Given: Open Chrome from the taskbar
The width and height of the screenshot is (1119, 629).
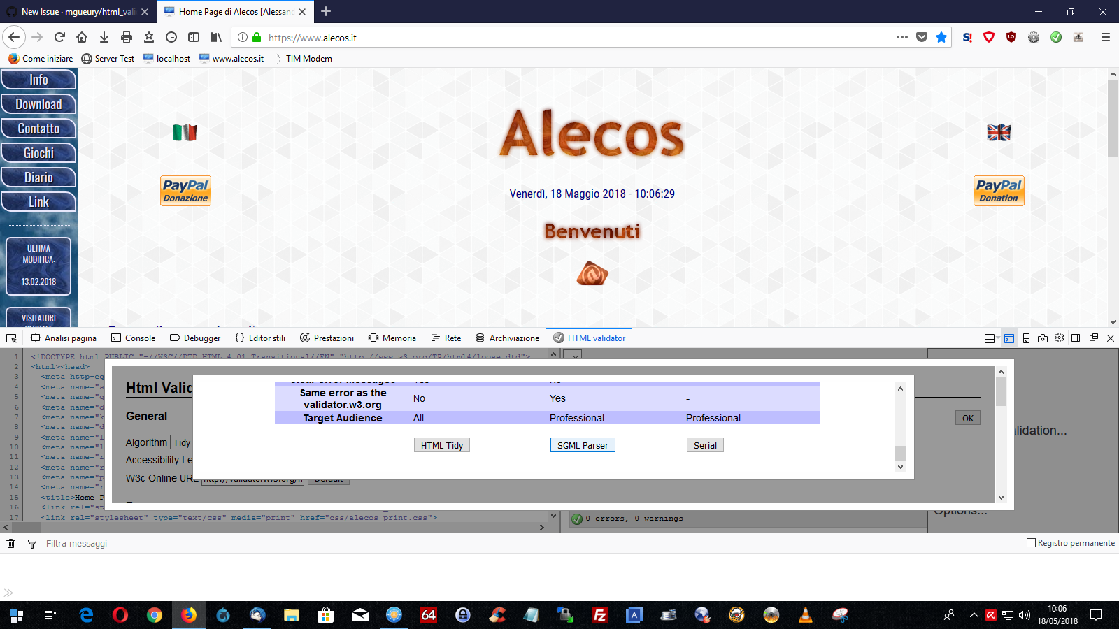Looking at the screenshot, I should [x=155, y=615].
